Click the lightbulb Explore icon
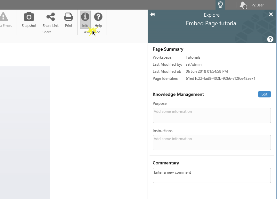This screenshot has height=199, width=277. (220, 5)
